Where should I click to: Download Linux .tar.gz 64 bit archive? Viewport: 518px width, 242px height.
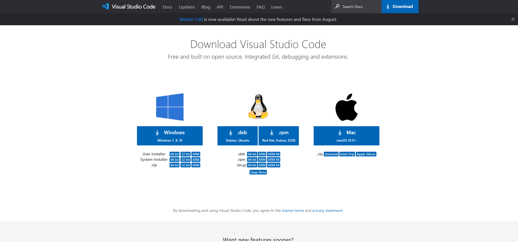coord(252,165)
